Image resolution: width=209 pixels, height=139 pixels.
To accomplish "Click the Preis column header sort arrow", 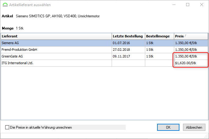I will tap(186, 36).
